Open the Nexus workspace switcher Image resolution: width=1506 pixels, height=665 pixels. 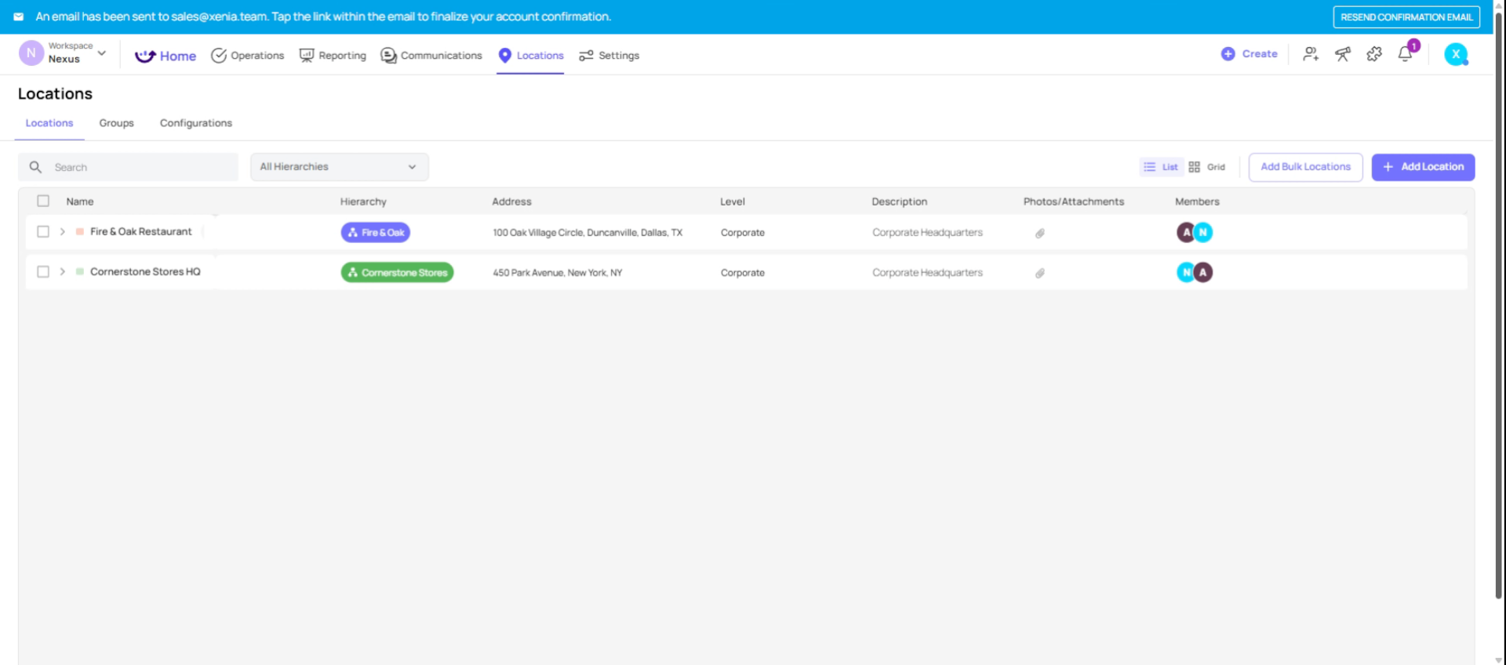point(64,53)
